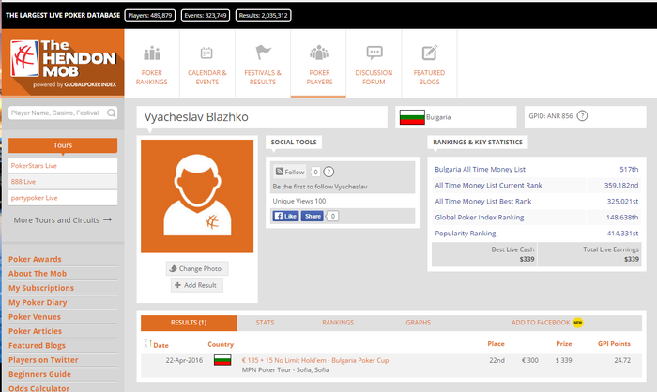Click the Facebook Like button

tap(285, 216)
